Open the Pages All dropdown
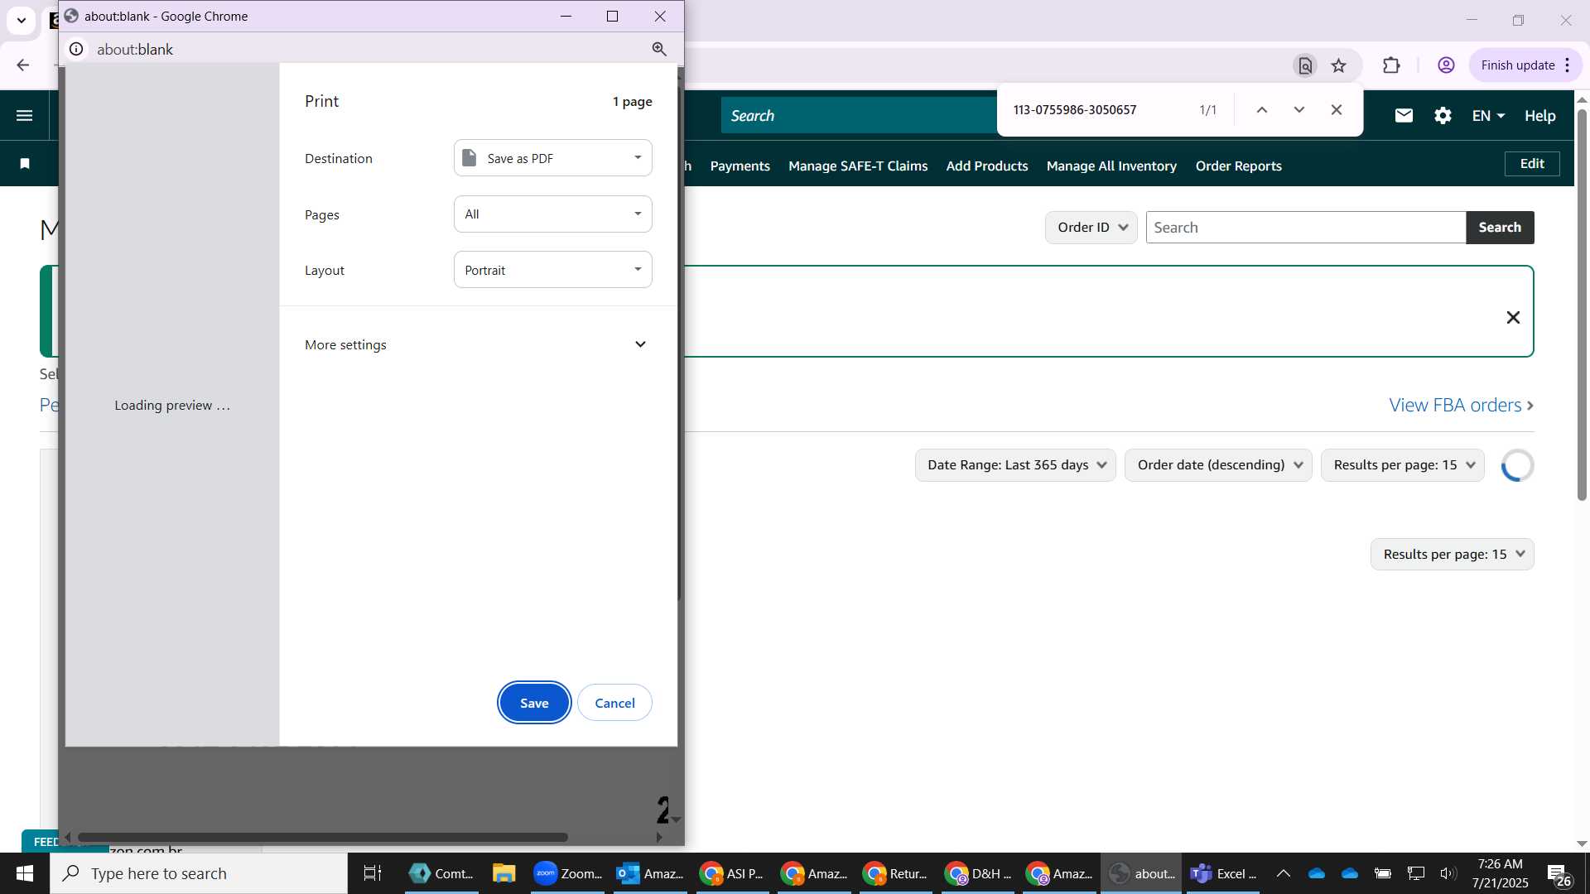Screen dimensions: 1590x894 (x=552, y=214)
